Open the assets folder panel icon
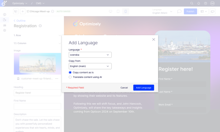Image resolution: width=220 pixels, height=132 pixels. tap(212, 11)
